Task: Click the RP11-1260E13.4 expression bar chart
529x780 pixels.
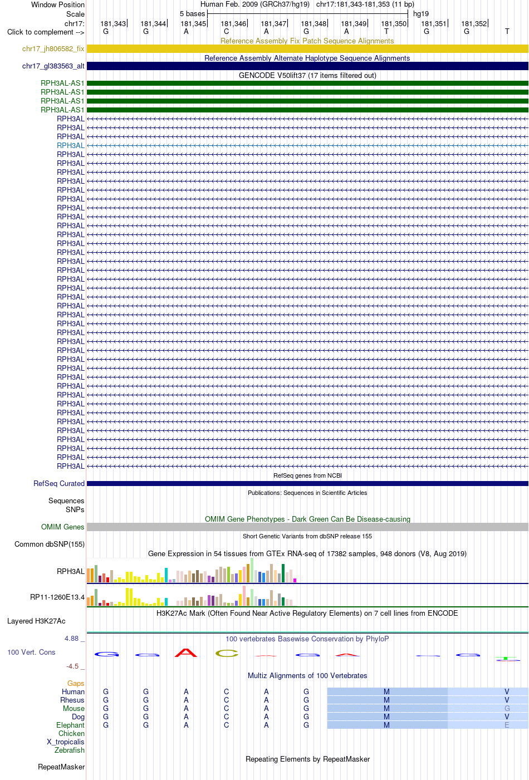Action: click(x=192, y=596)
